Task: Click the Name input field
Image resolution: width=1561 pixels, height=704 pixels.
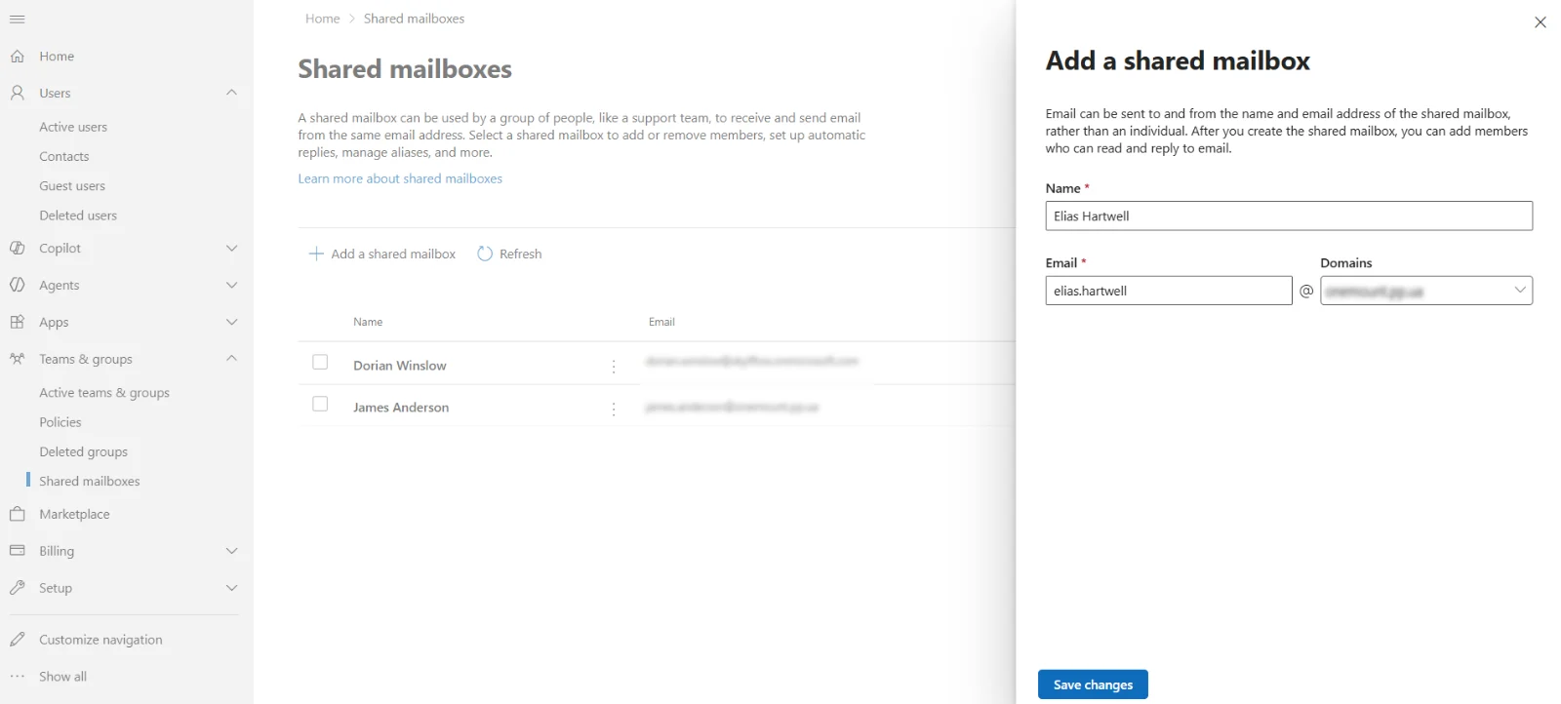Action: 1289,216
